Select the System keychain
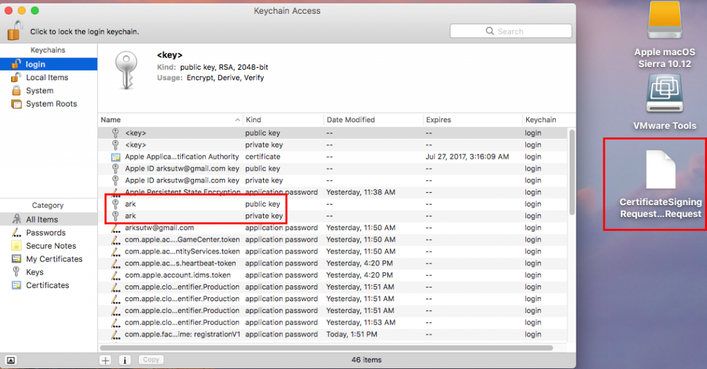 click(x=49, y=91)
